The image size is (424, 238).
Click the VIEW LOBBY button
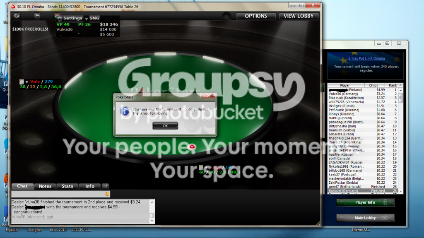(x=299, y=16)
